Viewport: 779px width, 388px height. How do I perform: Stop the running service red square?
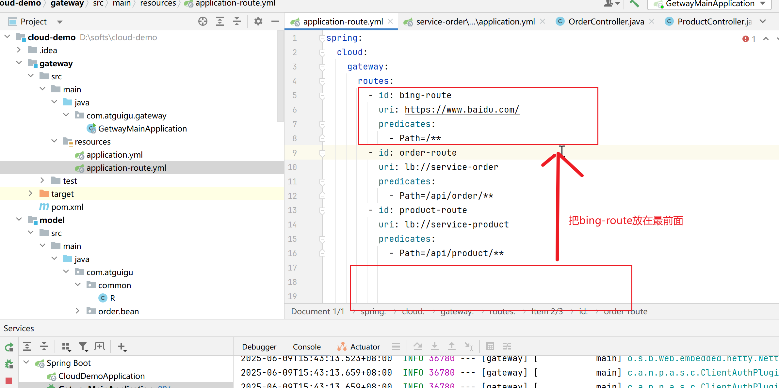click(9, 380)
